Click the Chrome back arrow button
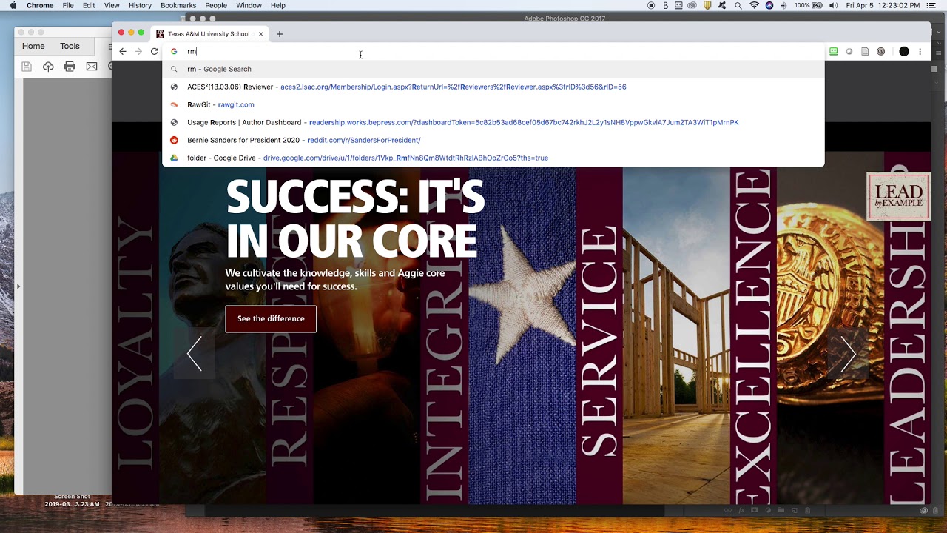The height and width of the screenshot is (533, 947). click(x=123, y=51)
